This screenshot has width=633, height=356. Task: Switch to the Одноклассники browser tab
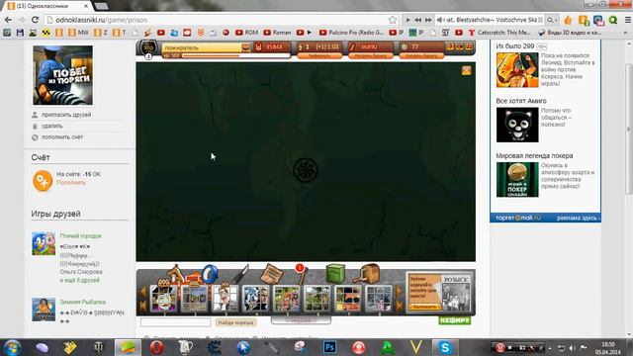click(47, 6)
